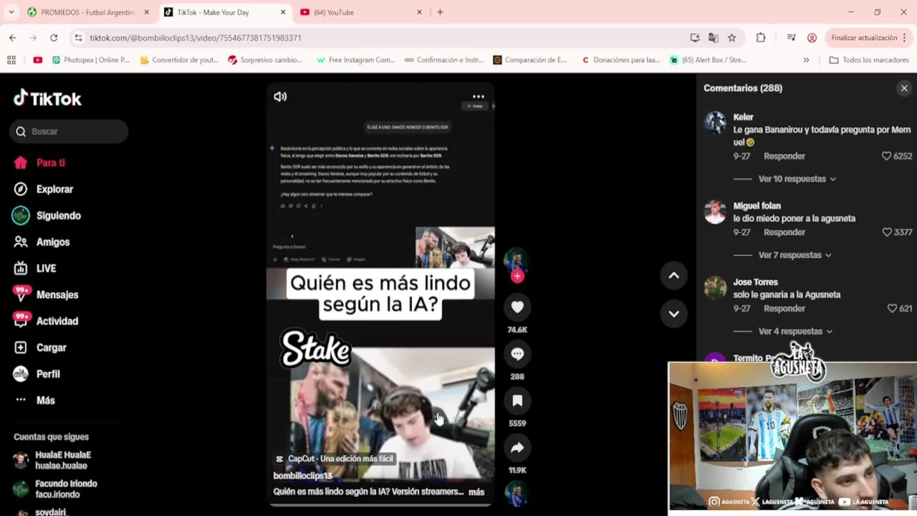917x516 pixels.
Task: Click CapCut Una edición más fácil tag
Action: pos(335,459)
